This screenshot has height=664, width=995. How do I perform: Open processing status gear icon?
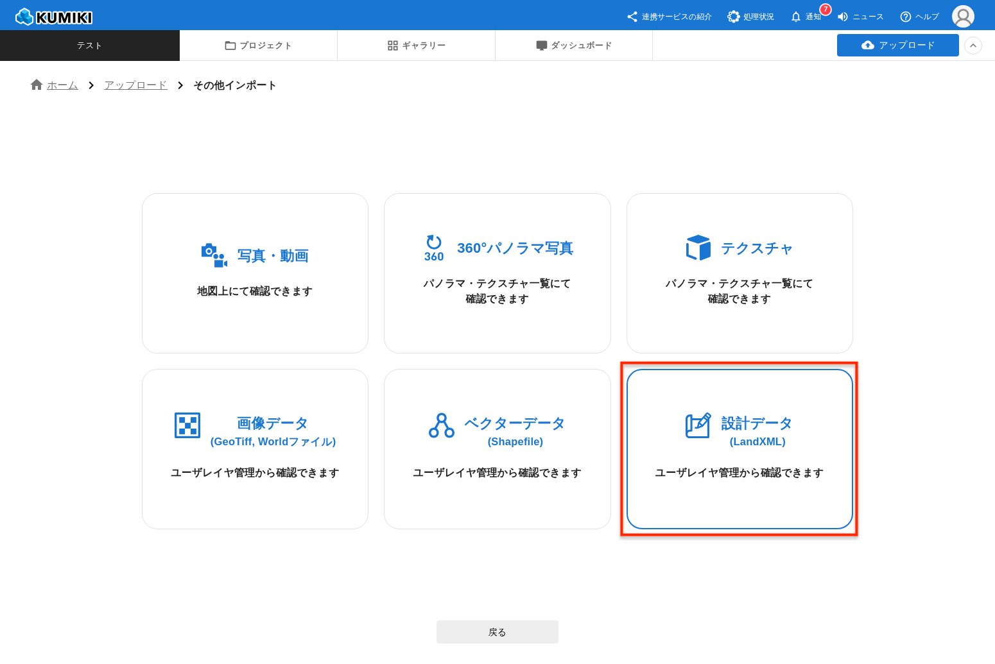pos(733,17)
